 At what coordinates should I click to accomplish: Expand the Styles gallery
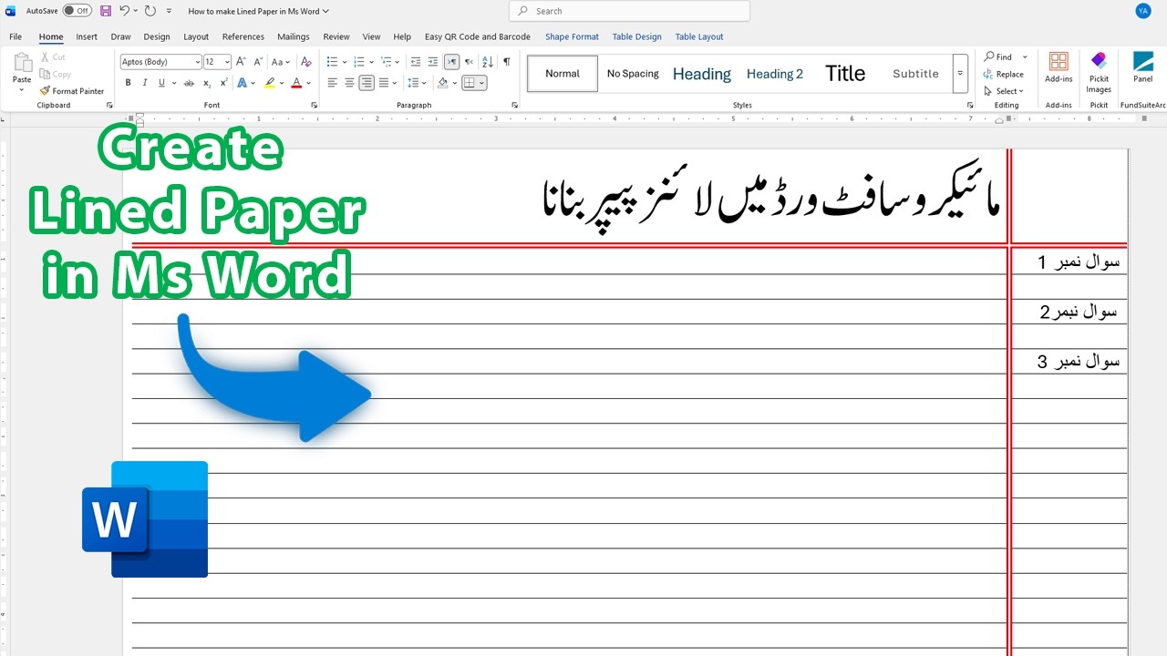(960, 74)
